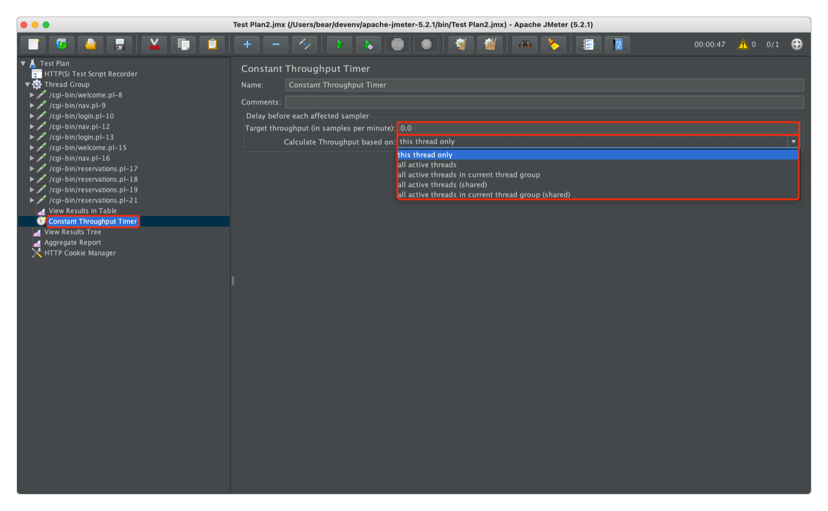Collapse the Test Plan tree node
828x511 pixels.
(23, 63)
